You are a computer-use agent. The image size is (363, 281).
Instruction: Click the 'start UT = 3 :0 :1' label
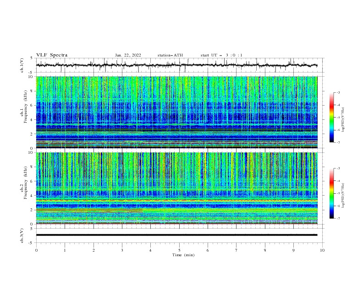pos(221,55)
